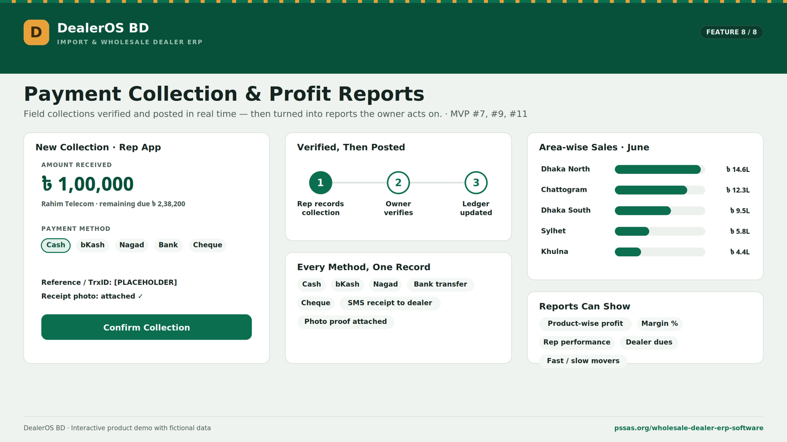Click the ৳ 12.3L value for Chattogram
787x442 pixels.
click(738, 190)
